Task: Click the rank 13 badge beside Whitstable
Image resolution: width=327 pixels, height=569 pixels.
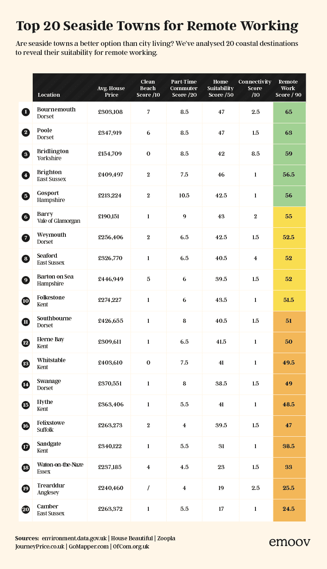Action: 26,363
